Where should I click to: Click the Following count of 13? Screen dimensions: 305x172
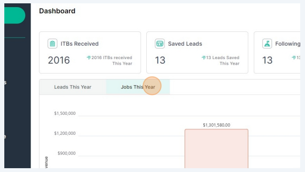coord(267,60)
